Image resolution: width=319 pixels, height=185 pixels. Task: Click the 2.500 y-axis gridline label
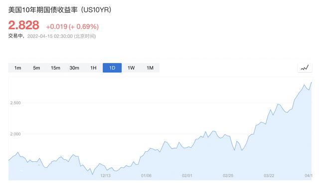pos(15,103)
